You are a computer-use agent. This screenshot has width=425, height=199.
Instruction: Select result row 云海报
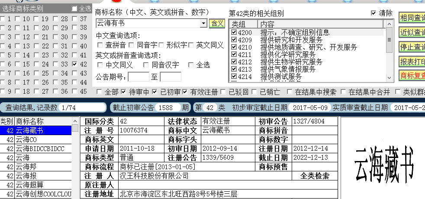[x=35, y=176]
